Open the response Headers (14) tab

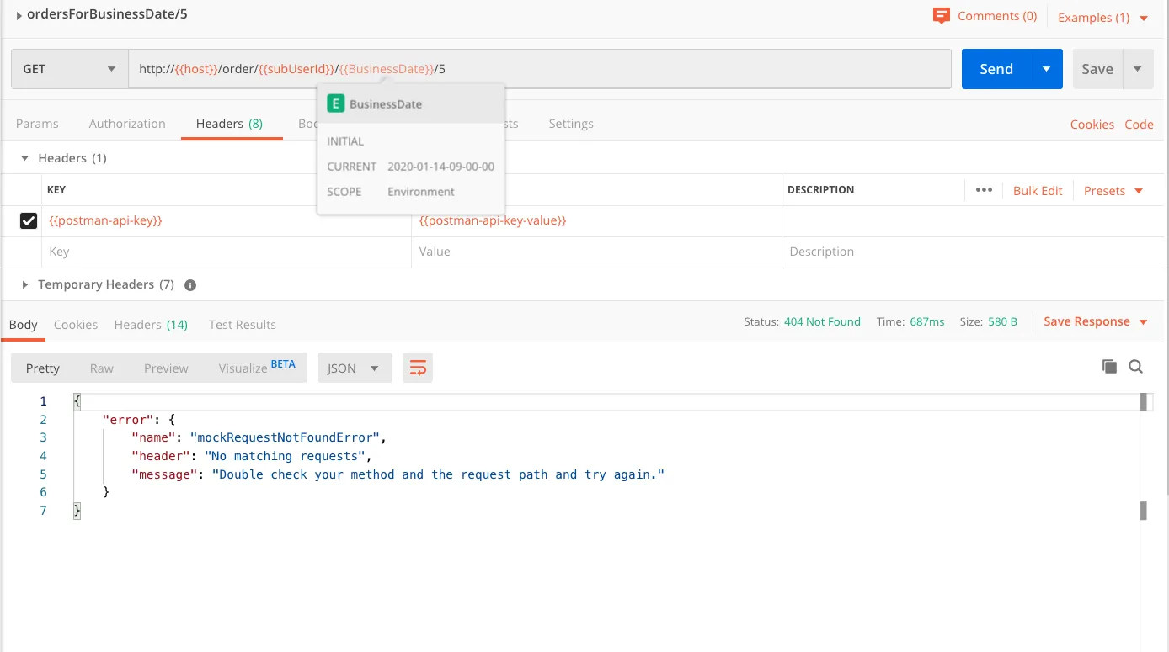pos(151,325)
